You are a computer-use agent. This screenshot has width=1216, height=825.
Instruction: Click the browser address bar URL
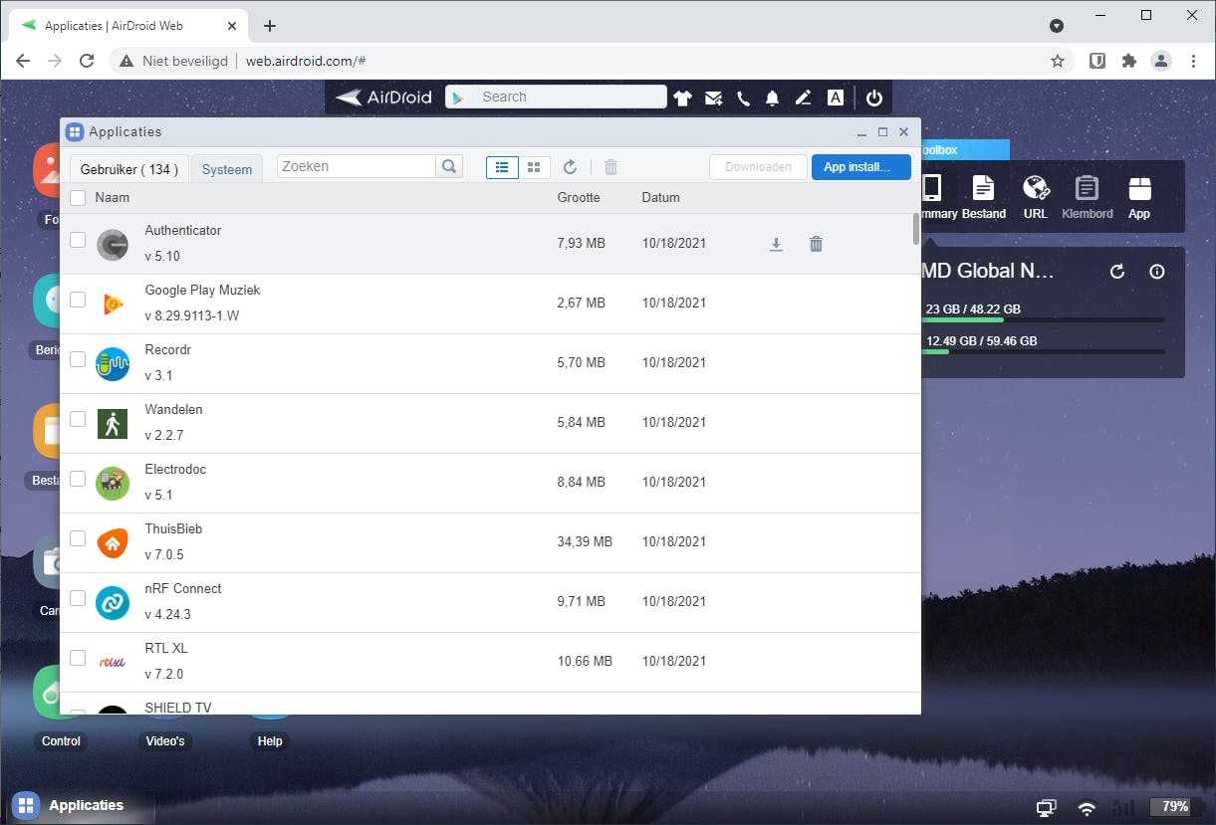point(306,61)
